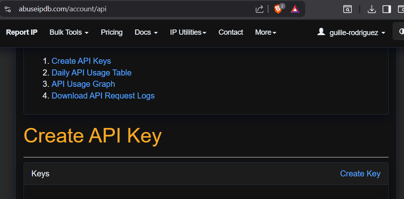Go to the Report IP page
Screen dimensions: 404x199
pyautogui.click(x=22, y=32)
